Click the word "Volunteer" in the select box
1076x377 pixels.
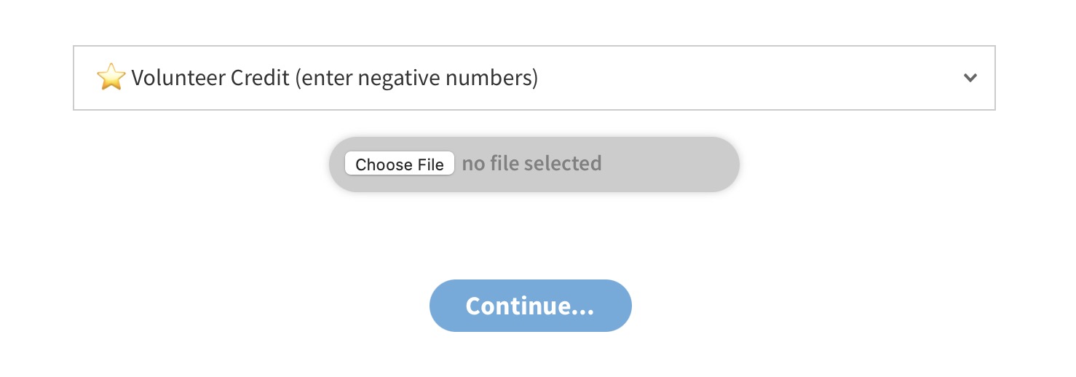click(x=178, y=77)
